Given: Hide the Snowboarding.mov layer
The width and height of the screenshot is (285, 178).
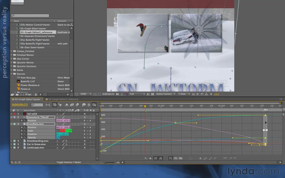Looking at the screenshot, I should pos(85,141).
